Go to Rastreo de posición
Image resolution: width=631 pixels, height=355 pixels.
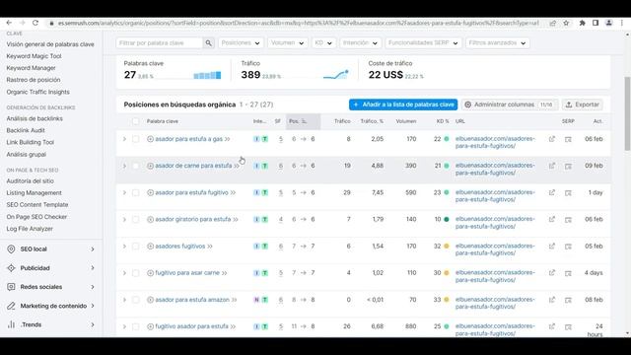tap(33, 80)
